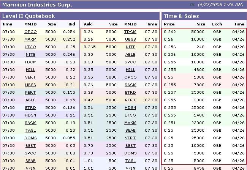Click the Time & Sales panel header
247x170 pixels.
coord(181,16)
